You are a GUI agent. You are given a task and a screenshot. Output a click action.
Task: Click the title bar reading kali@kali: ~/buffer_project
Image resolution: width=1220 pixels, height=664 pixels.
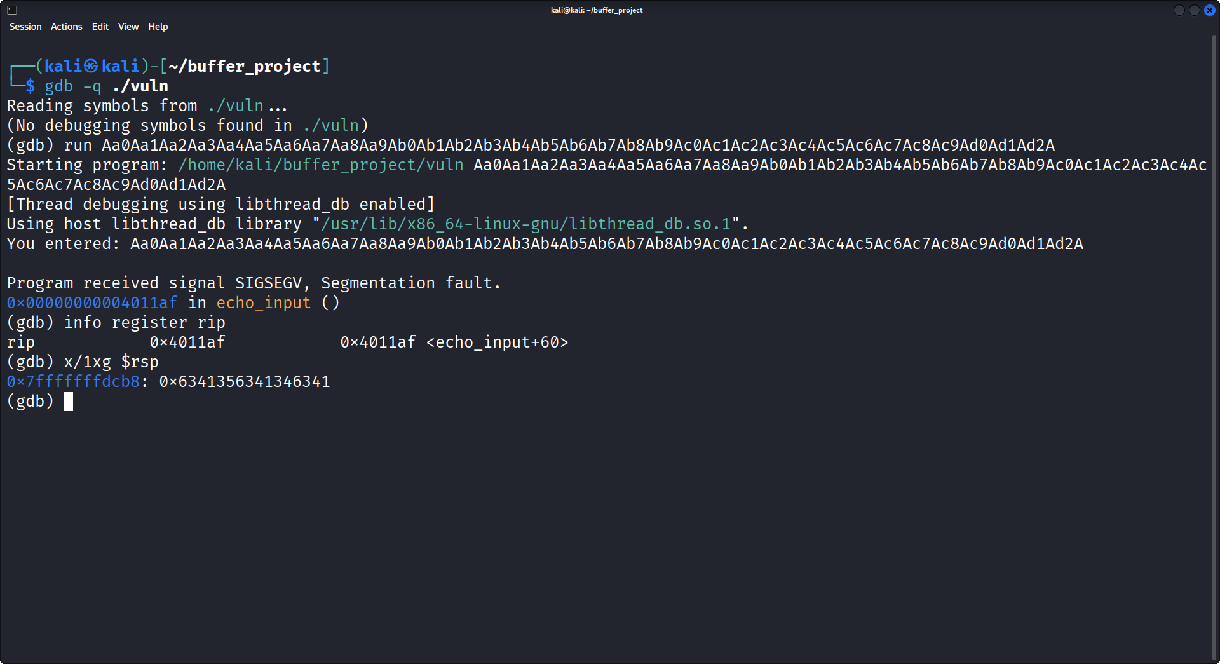coord(596,10)
